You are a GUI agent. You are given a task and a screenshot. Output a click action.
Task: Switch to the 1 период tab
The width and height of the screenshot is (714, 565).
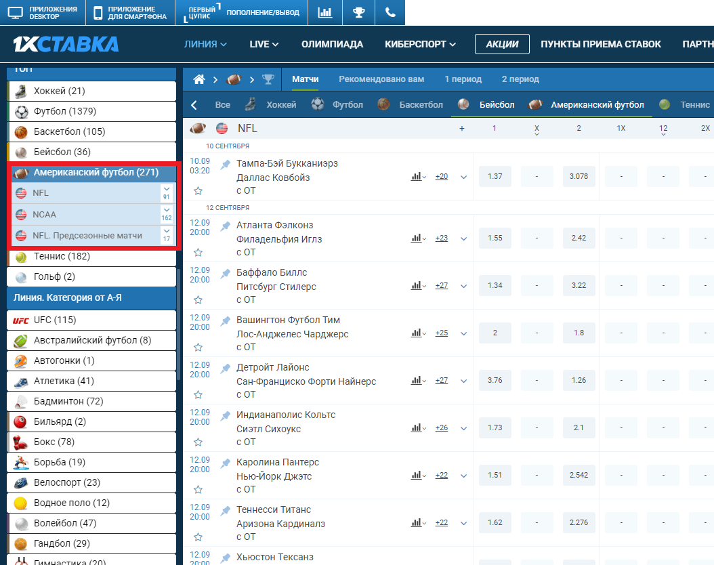pos(463,79)
